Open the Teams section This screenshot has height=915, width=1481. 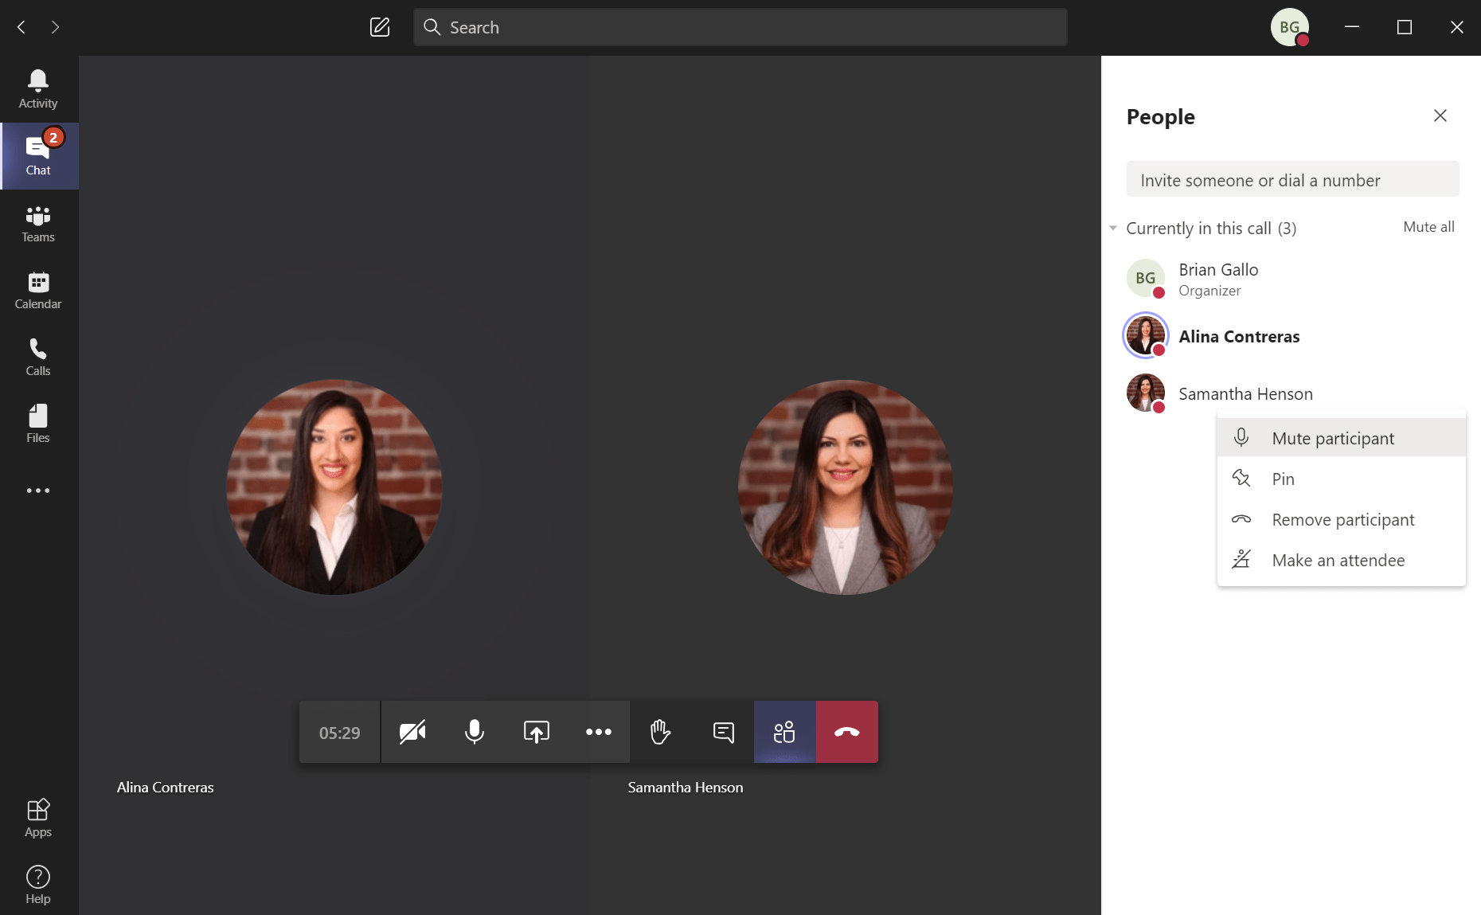coord(37,224)
